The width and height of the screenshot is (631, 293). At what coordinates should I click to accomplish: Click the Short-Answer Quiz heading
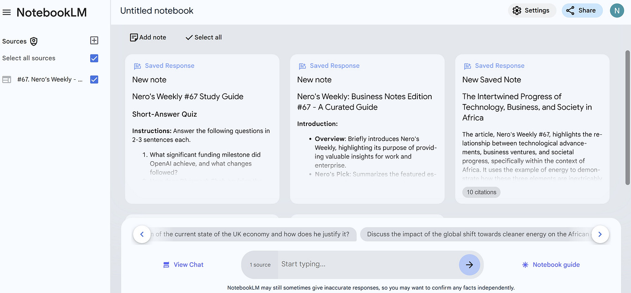pyautogui.click(x=165, y=114)
